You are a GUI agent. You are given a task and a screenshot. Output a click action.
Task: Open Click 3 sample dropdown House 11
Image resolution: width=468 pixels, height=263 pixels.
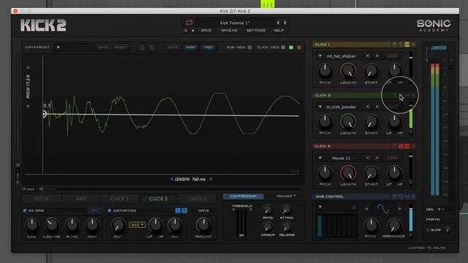click(x=320, y=158)
